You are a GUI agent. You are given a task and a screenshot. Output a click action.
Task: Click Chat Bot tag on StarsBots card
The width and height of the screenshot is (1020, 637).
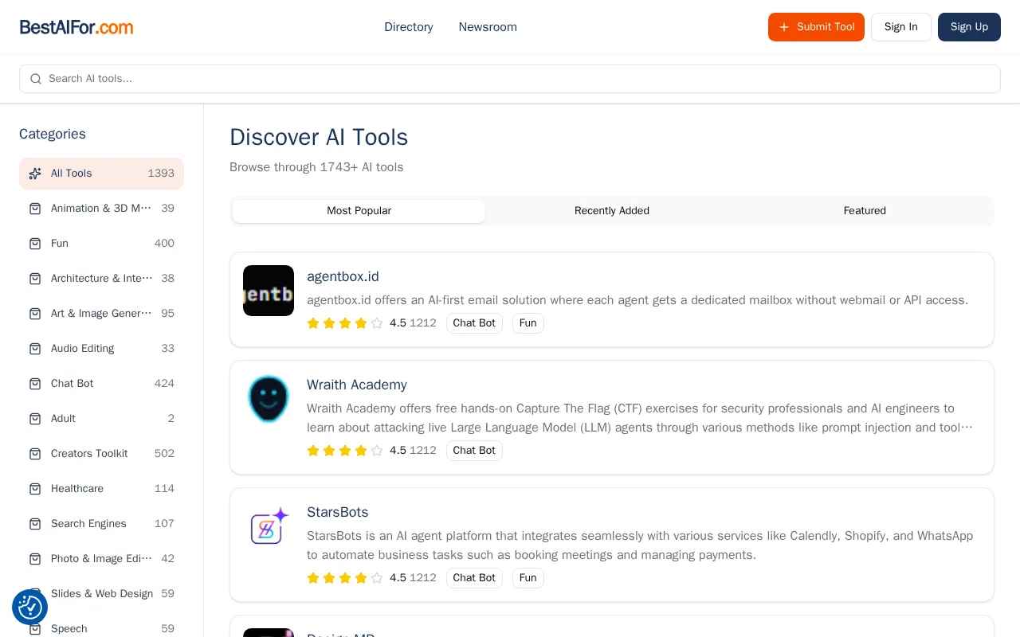(474, 578)
